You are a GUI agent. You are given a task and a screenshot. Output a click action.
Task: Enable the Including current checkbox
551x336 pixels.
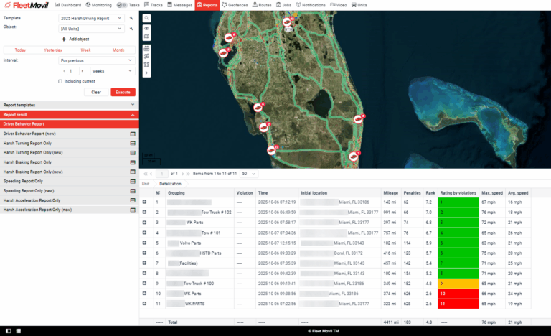(x=60, y=81)
